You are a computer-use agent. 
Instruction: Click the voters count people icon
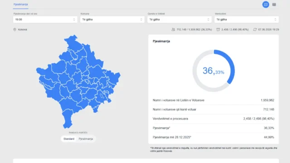(x=173, y=29)
